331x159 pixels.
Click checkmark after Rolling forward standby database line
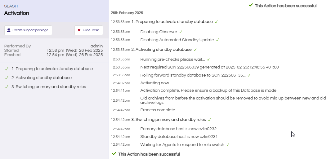[249, 75]
